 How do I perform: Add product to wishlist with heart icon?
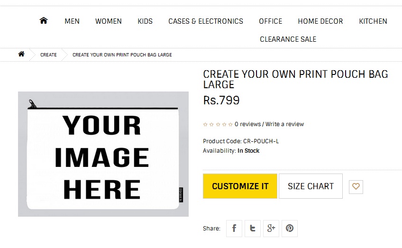356,186
